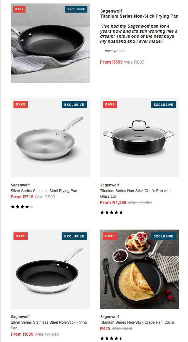Open the Chef's Pan with Glass Lid image
The height and width of the screenshot is (342, 188).
click(140, 138)
